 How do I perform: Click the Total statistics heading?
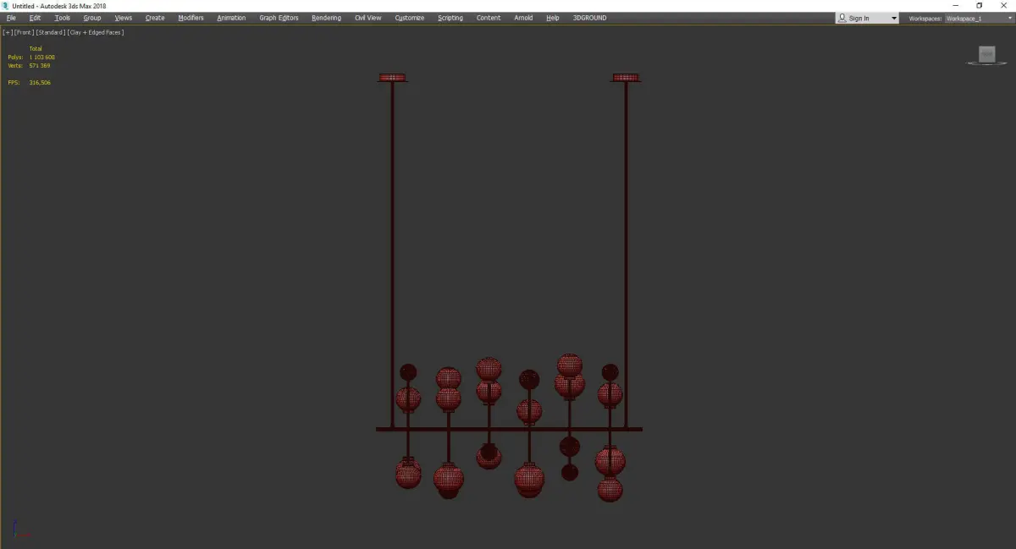click(x=36, y=49)
